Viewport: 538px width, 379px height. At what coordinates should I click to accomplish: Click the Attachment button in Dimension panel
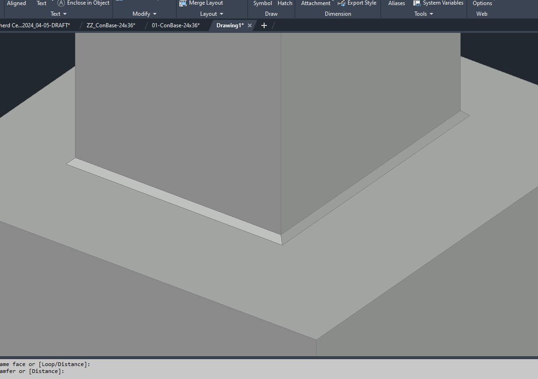(316, 3)
